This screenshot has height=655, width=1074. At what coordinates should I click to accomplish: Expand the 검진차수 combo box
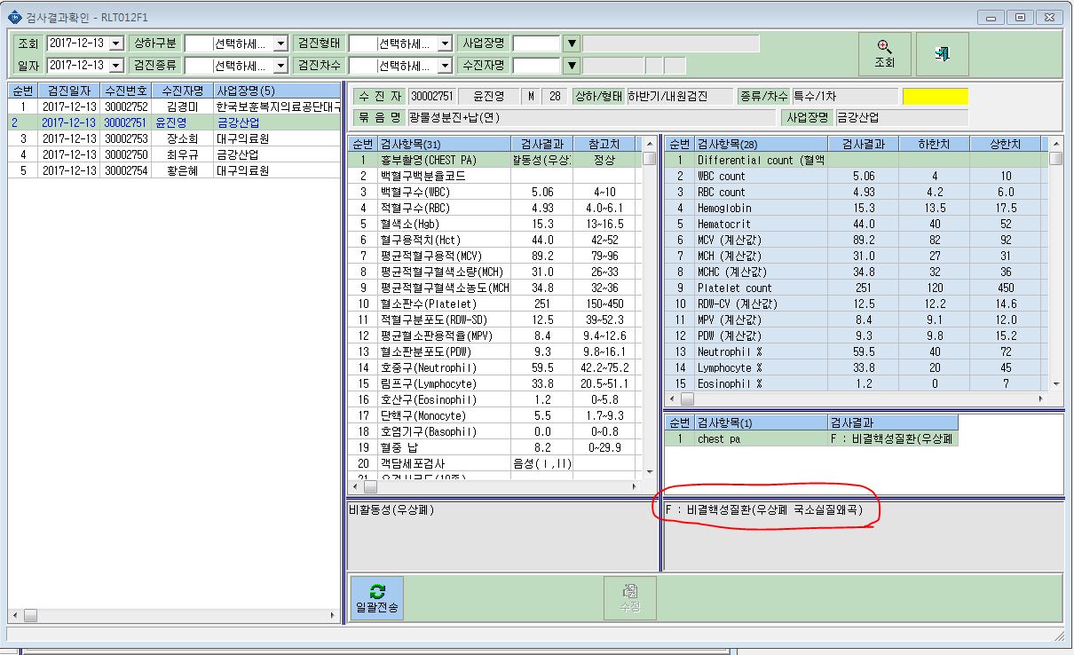pos(445,66)
